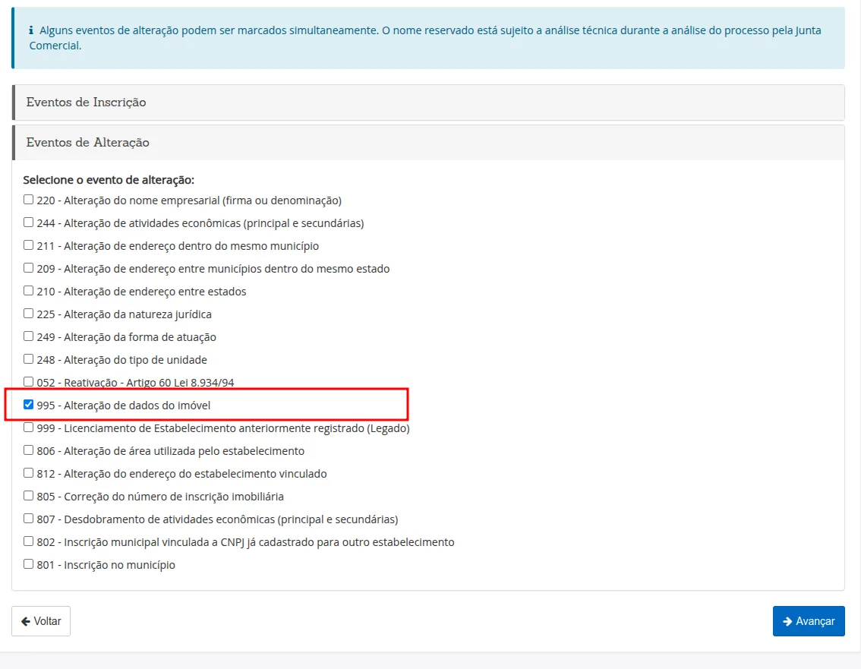
Task: Check 807 - Desdobramento de atividades econômicas
Action: [29, 519]
